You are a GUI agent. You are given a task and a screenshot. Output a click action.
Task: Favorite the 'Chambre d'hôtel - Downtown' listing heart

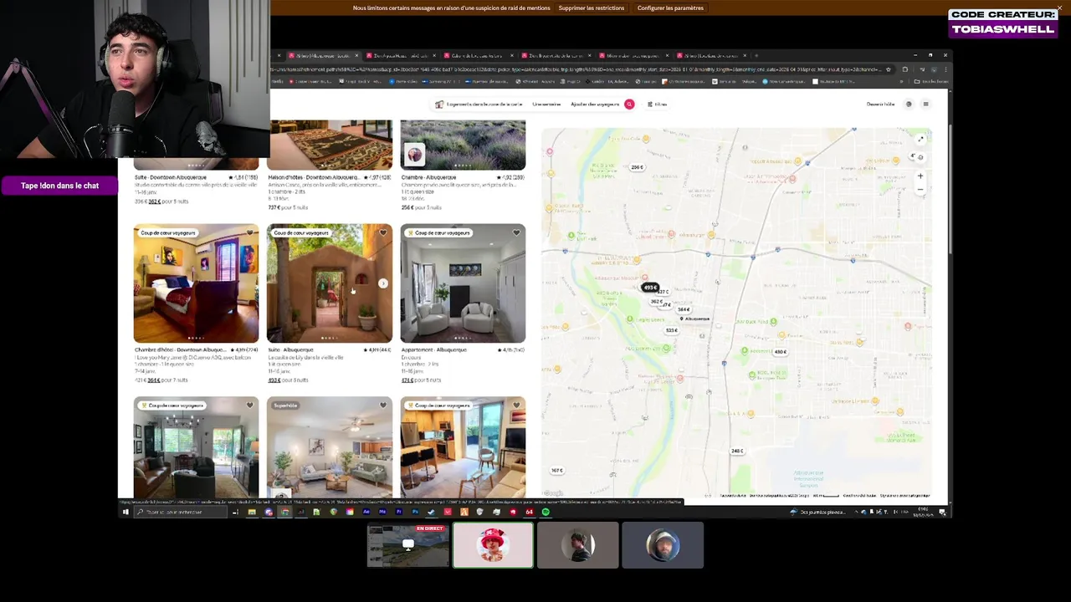249,232
